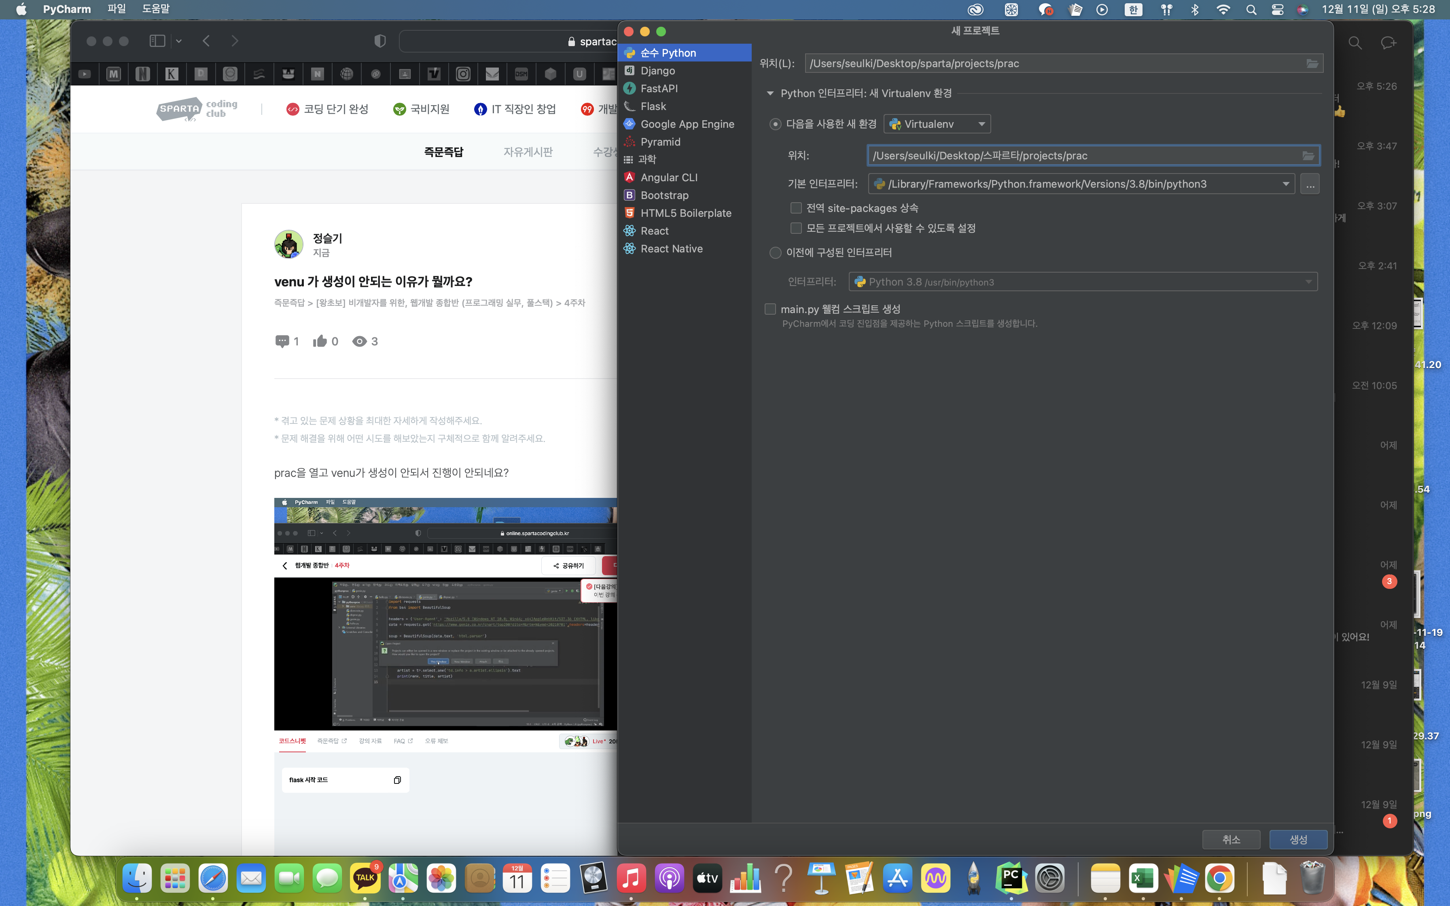Collapse the Python 인터프리터 section triangle
Screen dimensions: 1450x906
pos(770,93)
